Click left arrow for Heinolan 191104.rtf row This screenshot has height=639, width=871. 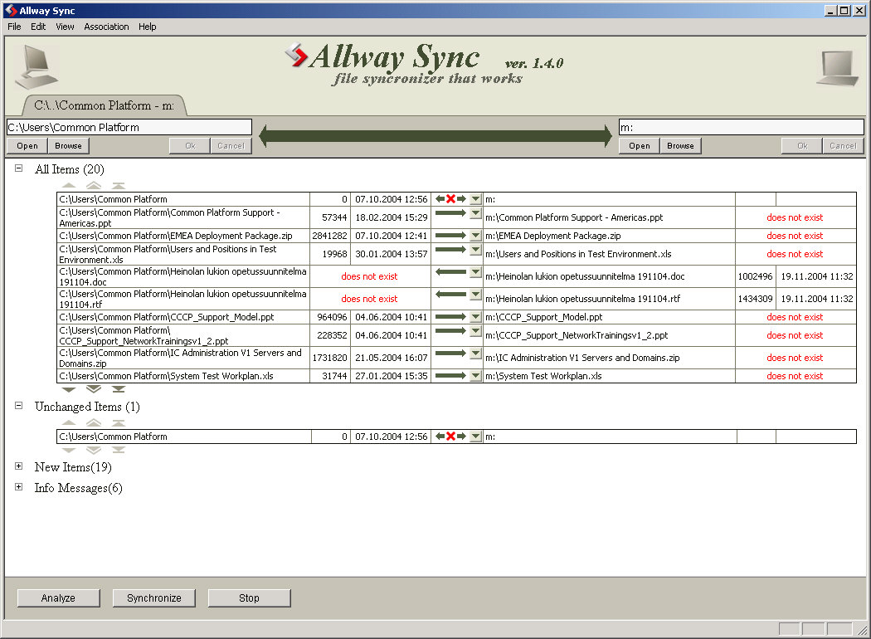[x=450, y=294]
